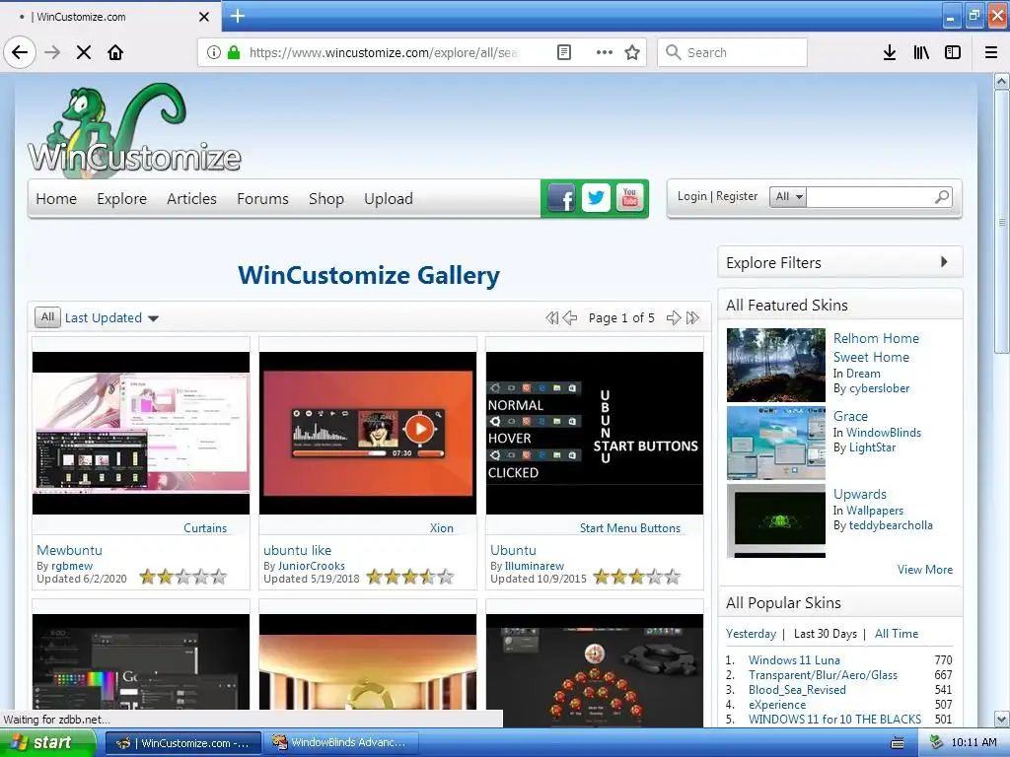Screen dimensions: 1010x757
Task: Click the All filter button in gallery
Action: [47, 316]
